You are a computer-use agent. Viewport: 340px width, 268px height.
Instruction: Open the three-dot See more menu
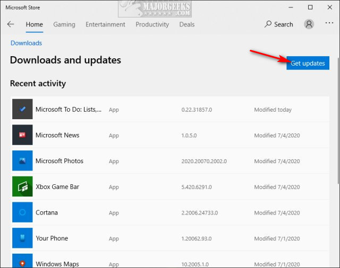(x=329, y=23)
